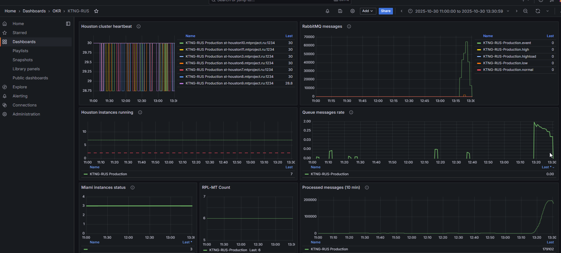561x253 pixels.
Task: Open the time range picker
Action: click(459, 11)
